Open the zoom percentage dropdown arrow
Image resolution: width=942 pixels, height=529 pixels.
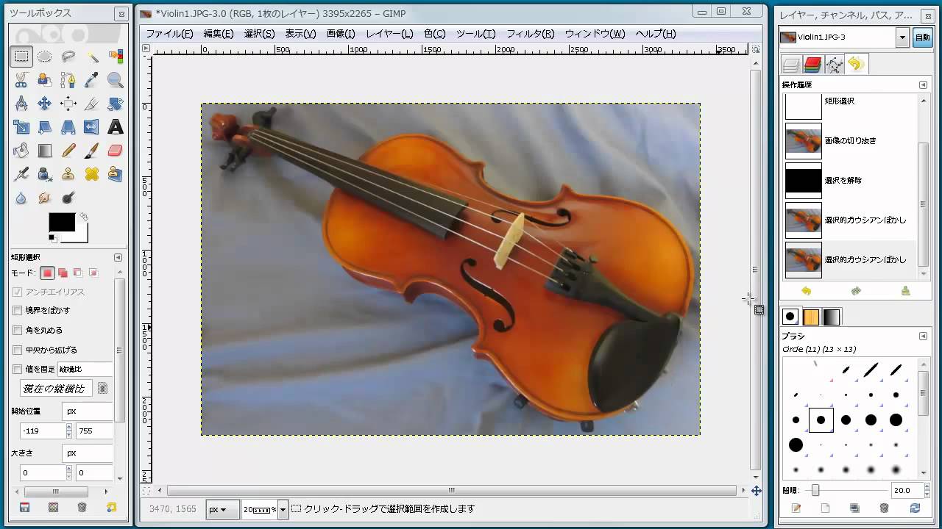click(283, 509)
